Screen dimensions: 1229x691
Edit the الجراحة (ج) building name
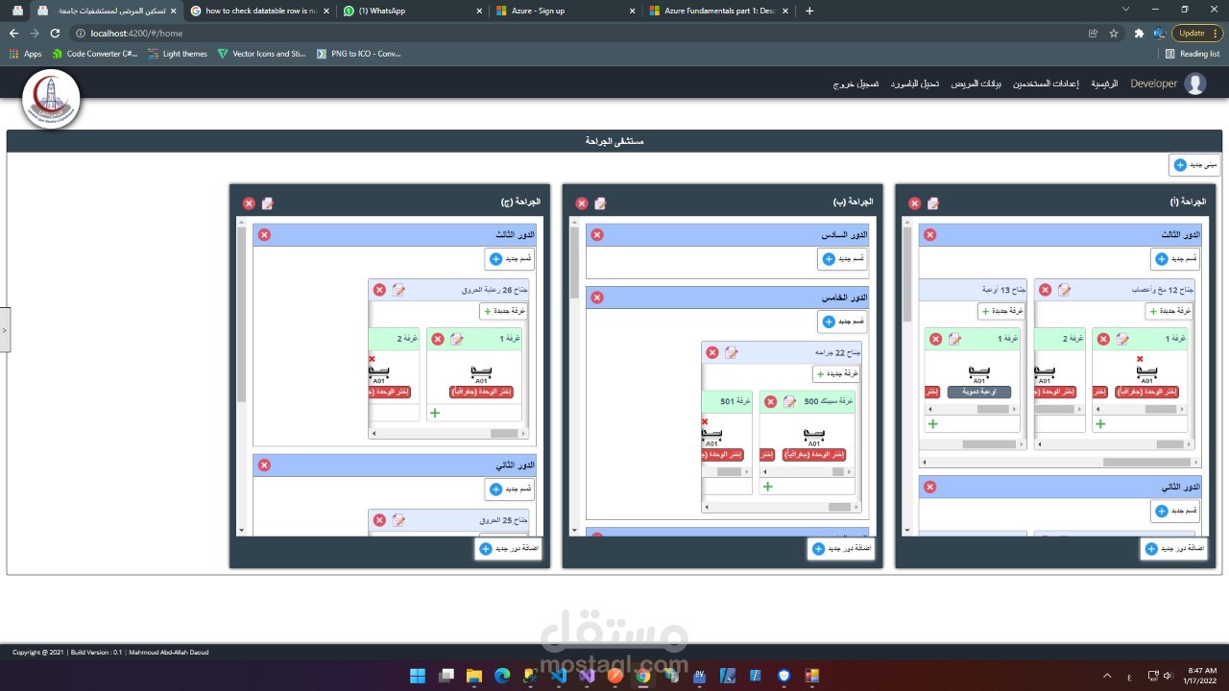[267, 203]
